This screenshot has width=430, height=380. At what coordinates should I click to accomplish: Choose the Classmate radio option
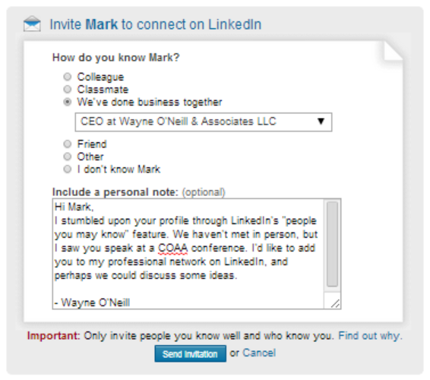click(x=68, y=90)
